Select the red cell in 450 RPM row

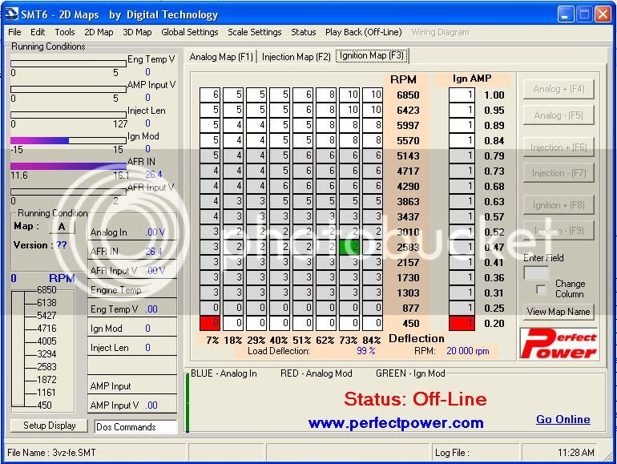click(x=210, y=323)
